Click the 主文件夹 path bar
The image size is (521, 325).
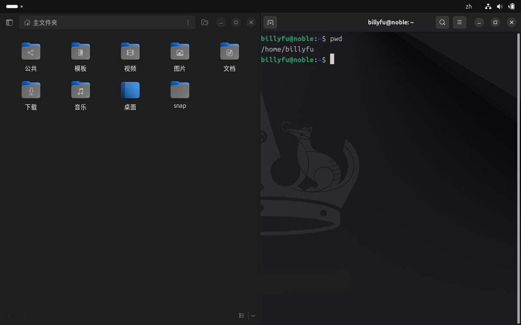107,23
